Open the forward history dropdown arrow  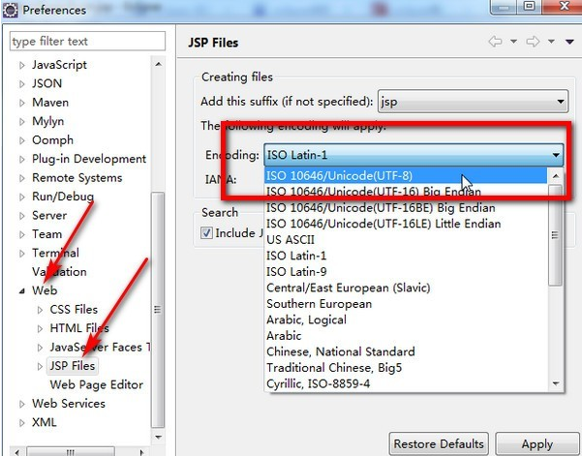pyautogui.click(x=552, y=42)
